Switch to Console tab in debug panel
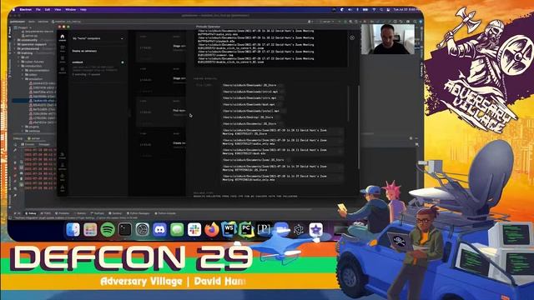This screenshot has height=300, width=534. click(x=28, y=144)
